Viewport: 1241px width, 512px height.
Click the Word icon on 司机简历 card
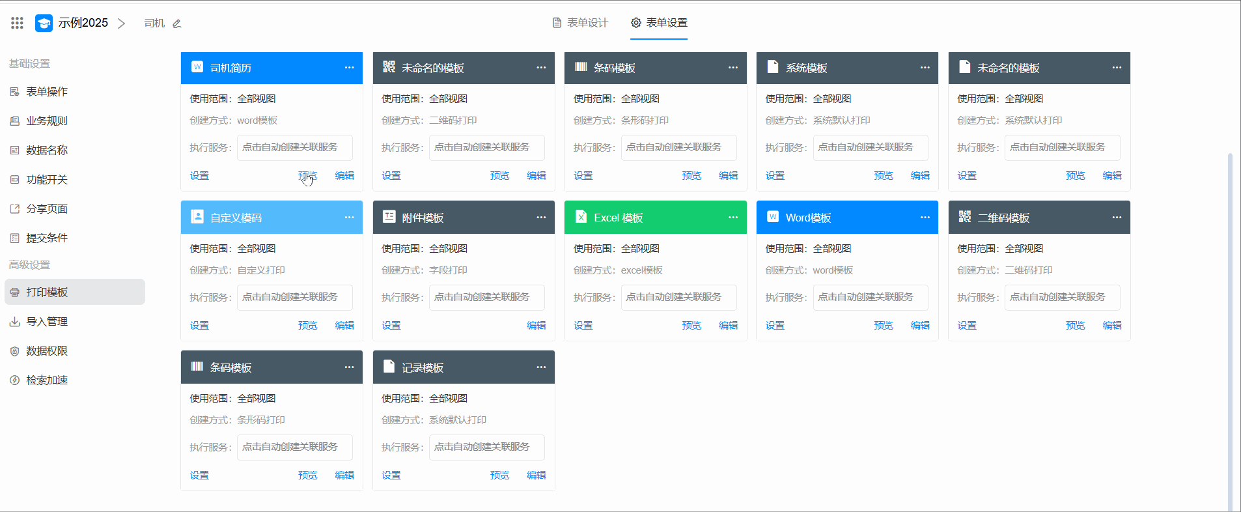coord(197,67)
